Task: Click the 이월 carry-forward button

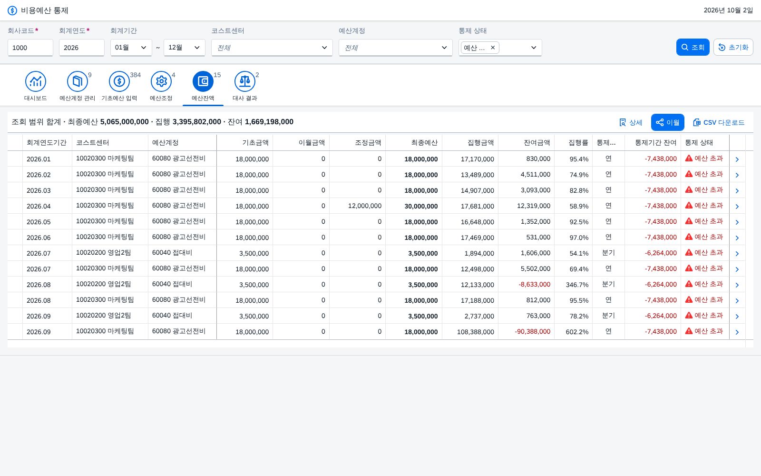Action: coord(668,122)
